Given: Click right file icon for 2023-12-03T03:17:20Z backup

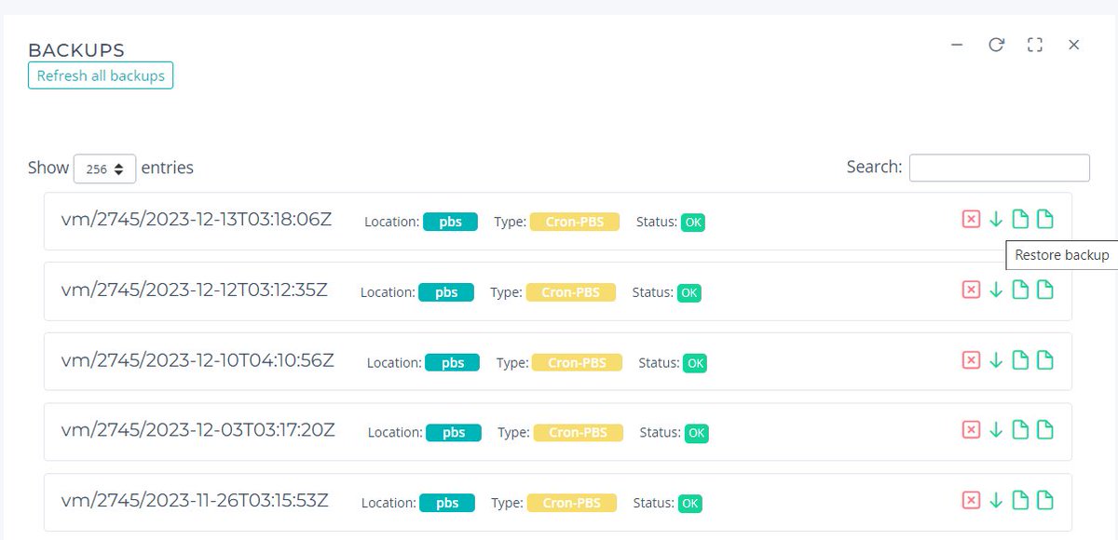Looking at the screenshot, I should (1045, 430).
